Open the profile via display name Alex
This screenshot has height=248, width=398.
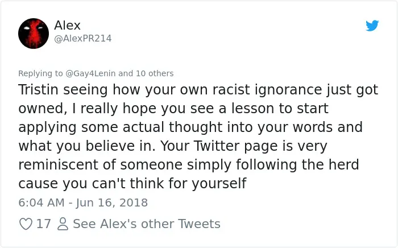[x=67, y=26]
